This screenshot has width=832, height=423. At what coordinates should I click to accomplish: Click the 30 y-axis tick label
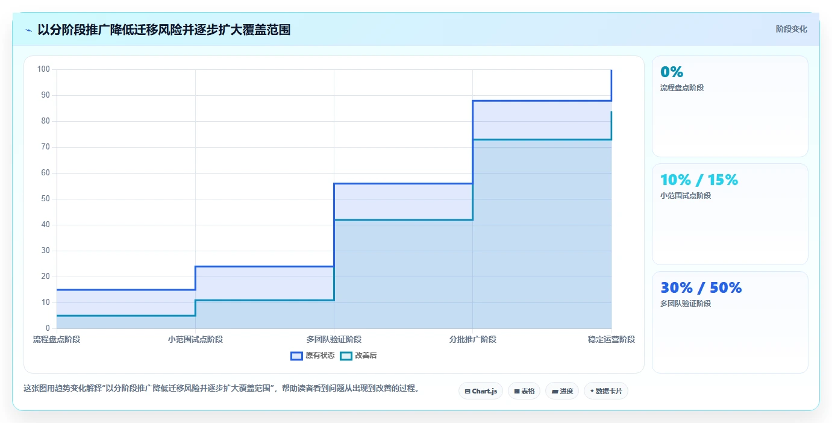[x=45, y=251]
